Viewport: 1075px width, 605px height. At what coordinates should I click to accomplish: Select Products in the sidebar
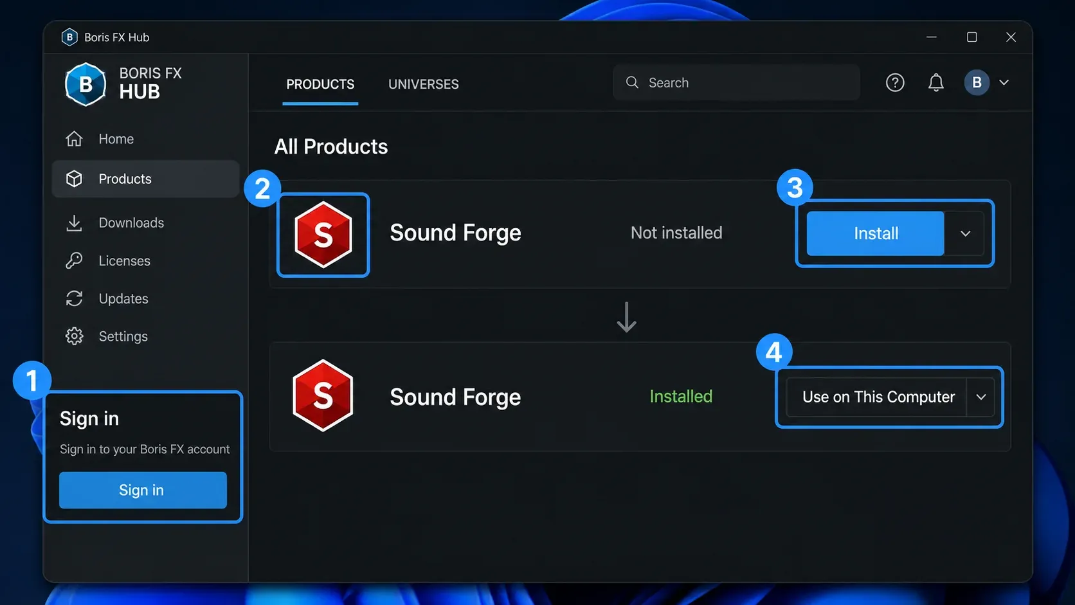coord(146,179)
